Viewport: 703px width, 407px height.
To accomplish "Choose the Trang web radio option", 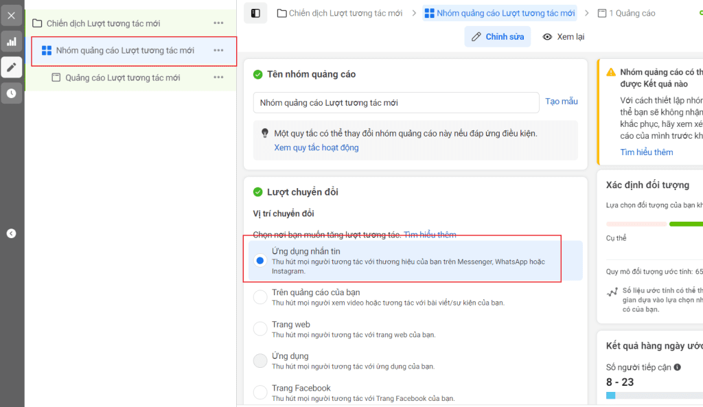I will pyautogui.click(x=260, y=329).
